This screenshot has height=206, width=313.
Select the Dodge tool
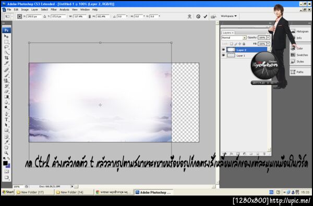coord(6,107)
